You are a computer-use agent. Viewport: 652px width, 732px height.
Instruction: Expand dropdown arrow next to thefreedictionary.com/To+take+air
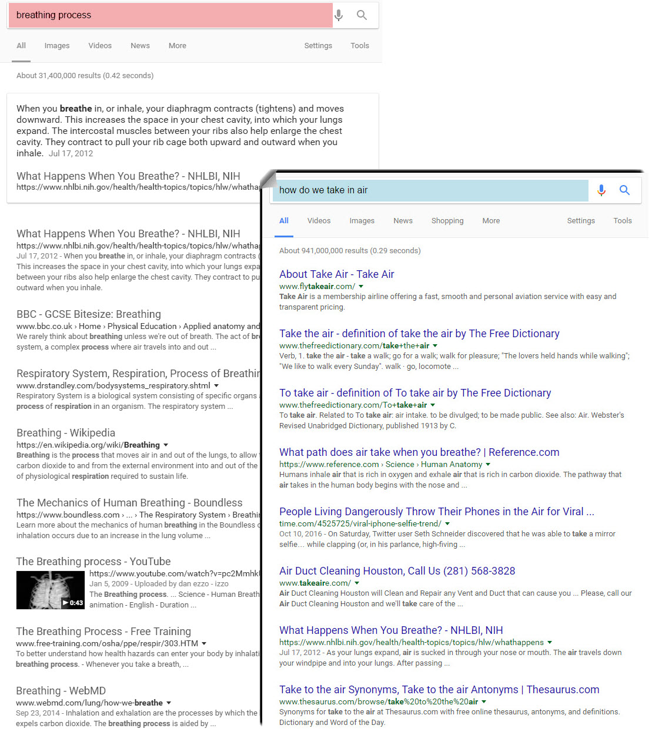point(433,405)
